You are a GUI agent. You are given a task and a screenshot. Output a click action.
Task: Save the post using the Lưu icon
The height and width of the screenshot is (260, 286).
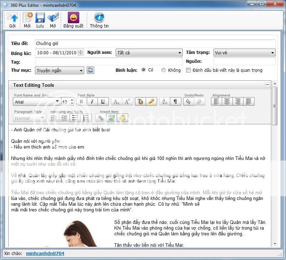[40, 18]
